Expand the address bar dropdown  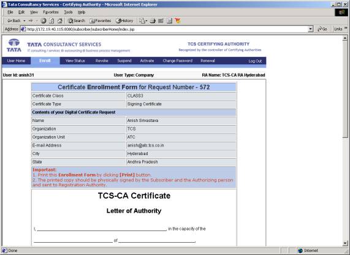click(311, 29)
